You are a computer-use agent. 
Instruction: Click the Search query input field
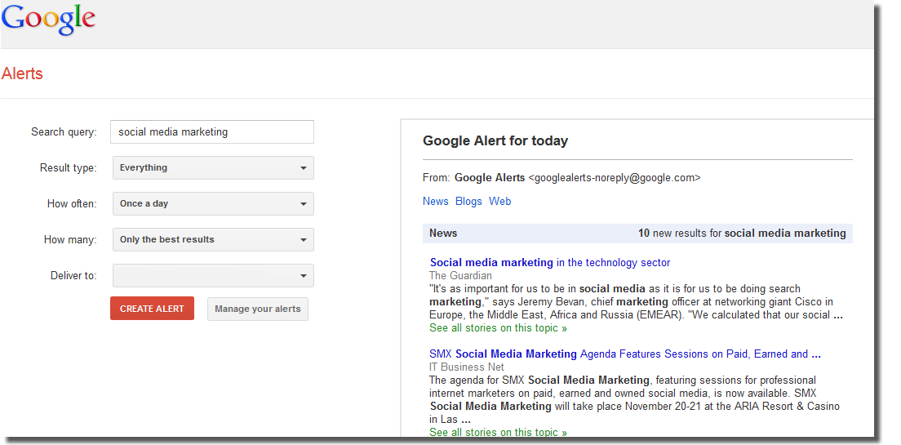click(212, 132)
